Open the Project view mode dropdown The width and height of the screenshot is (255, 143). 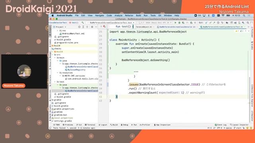point(59,27)
